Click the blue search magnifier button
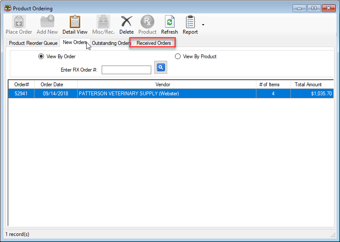The height and width of the screenshot is (242, 340). (161, 67)
